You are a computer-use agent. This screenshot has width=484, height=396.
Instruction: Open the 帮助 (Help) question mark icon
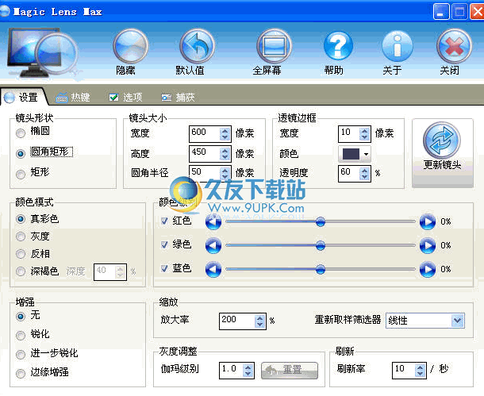click(338, 46)
